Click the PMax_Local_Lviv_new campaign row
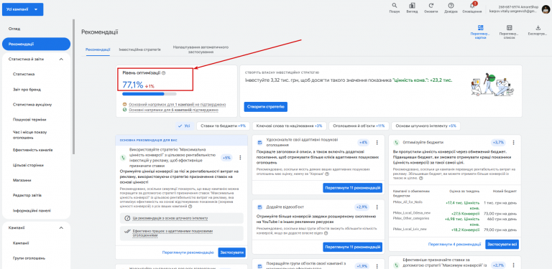Viewport: 552px width, 269px height. pyautogui.click(x=455, y=229)
